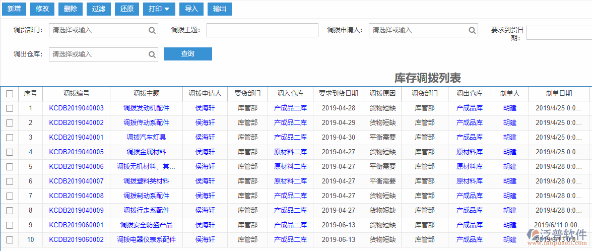Viewport: 592px width, 251px height.
Task: Click the search icon in 调货部门 field
Action: pyautogui.click(x=152, y=30)
